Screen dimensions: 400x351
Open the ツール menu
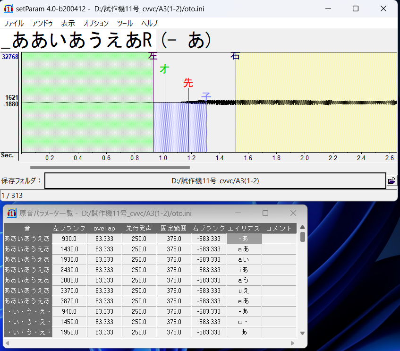coord(125,23)
